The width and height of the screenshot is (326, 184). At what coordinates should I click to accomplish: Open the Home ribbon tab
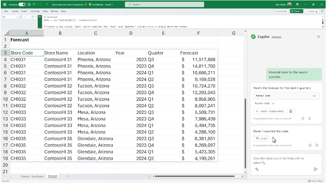point(15,11)
